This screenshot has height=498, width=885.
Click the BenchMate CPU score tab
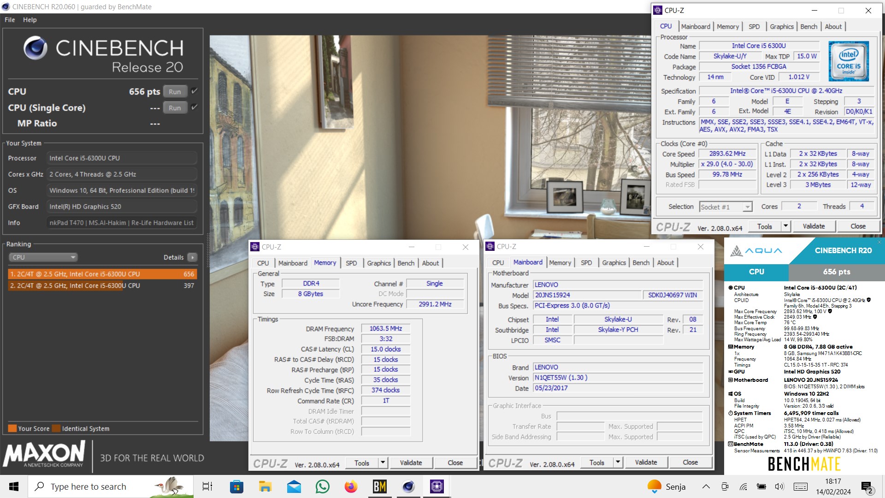756,272
